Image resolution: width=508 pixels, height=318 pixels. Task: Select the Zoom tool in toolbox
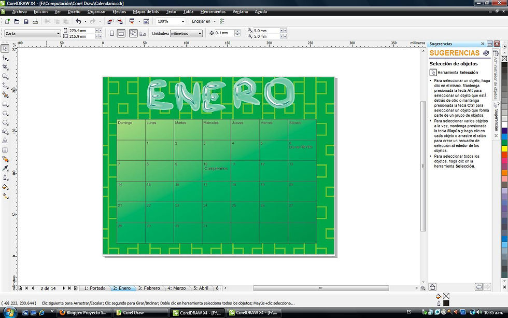[x=5, y=76]
